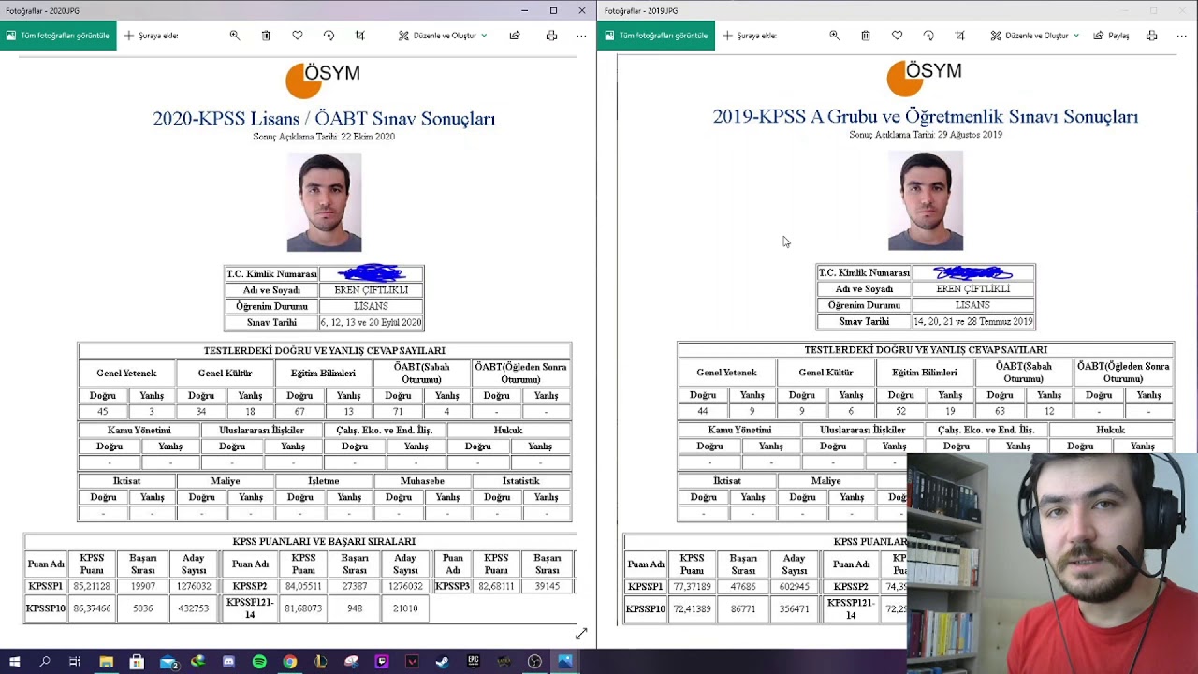Click the KPSSP2 score '84,05511'

coord(303,586)
